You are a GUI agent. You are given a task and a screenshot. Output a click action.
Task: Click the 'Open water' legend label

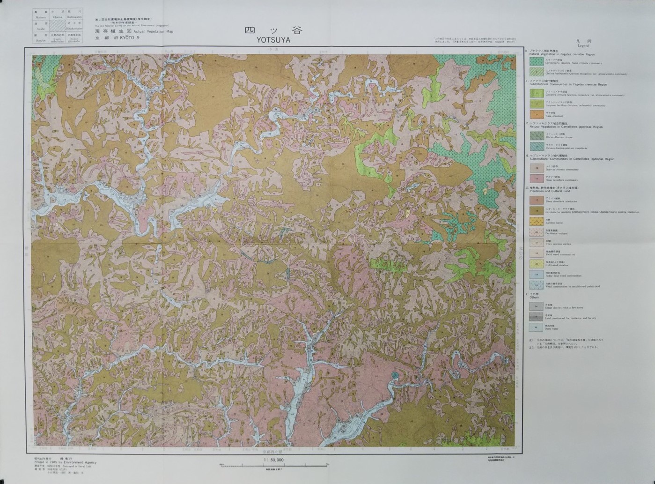point(552,329)
